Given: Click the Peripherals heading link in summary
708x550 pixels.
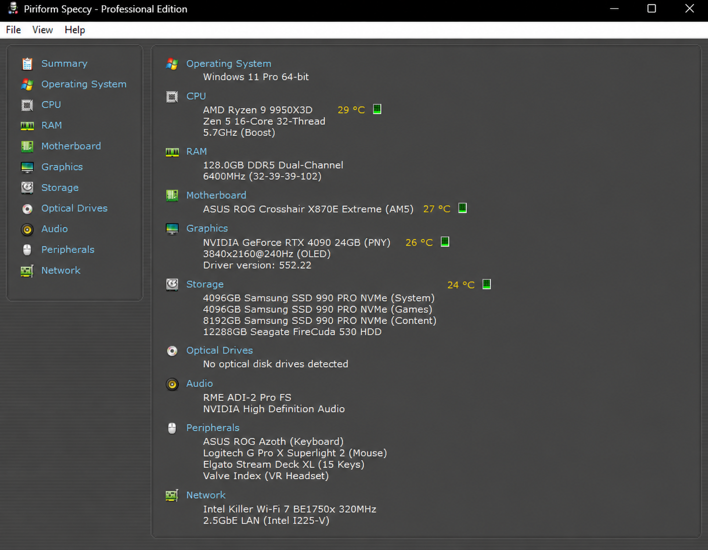Looking at the screenshot, I should (x=213, y=428).
